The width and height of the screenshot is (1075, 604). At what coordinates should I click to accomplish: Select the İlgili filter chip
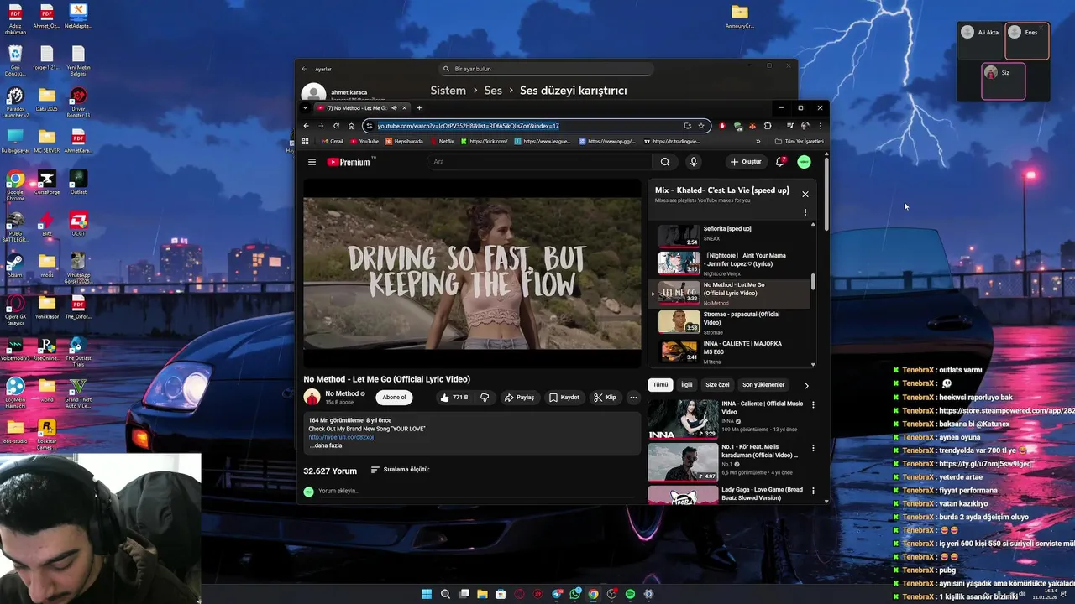coord(686,385)
